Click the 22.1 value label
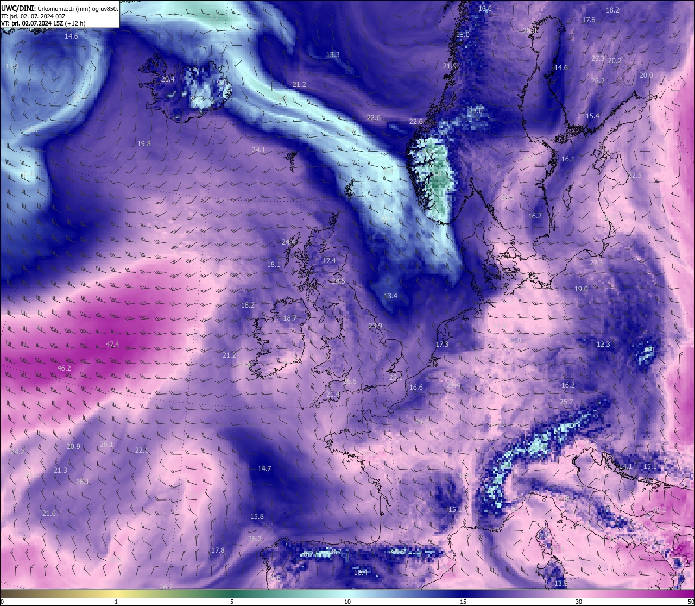 [142, 451]
